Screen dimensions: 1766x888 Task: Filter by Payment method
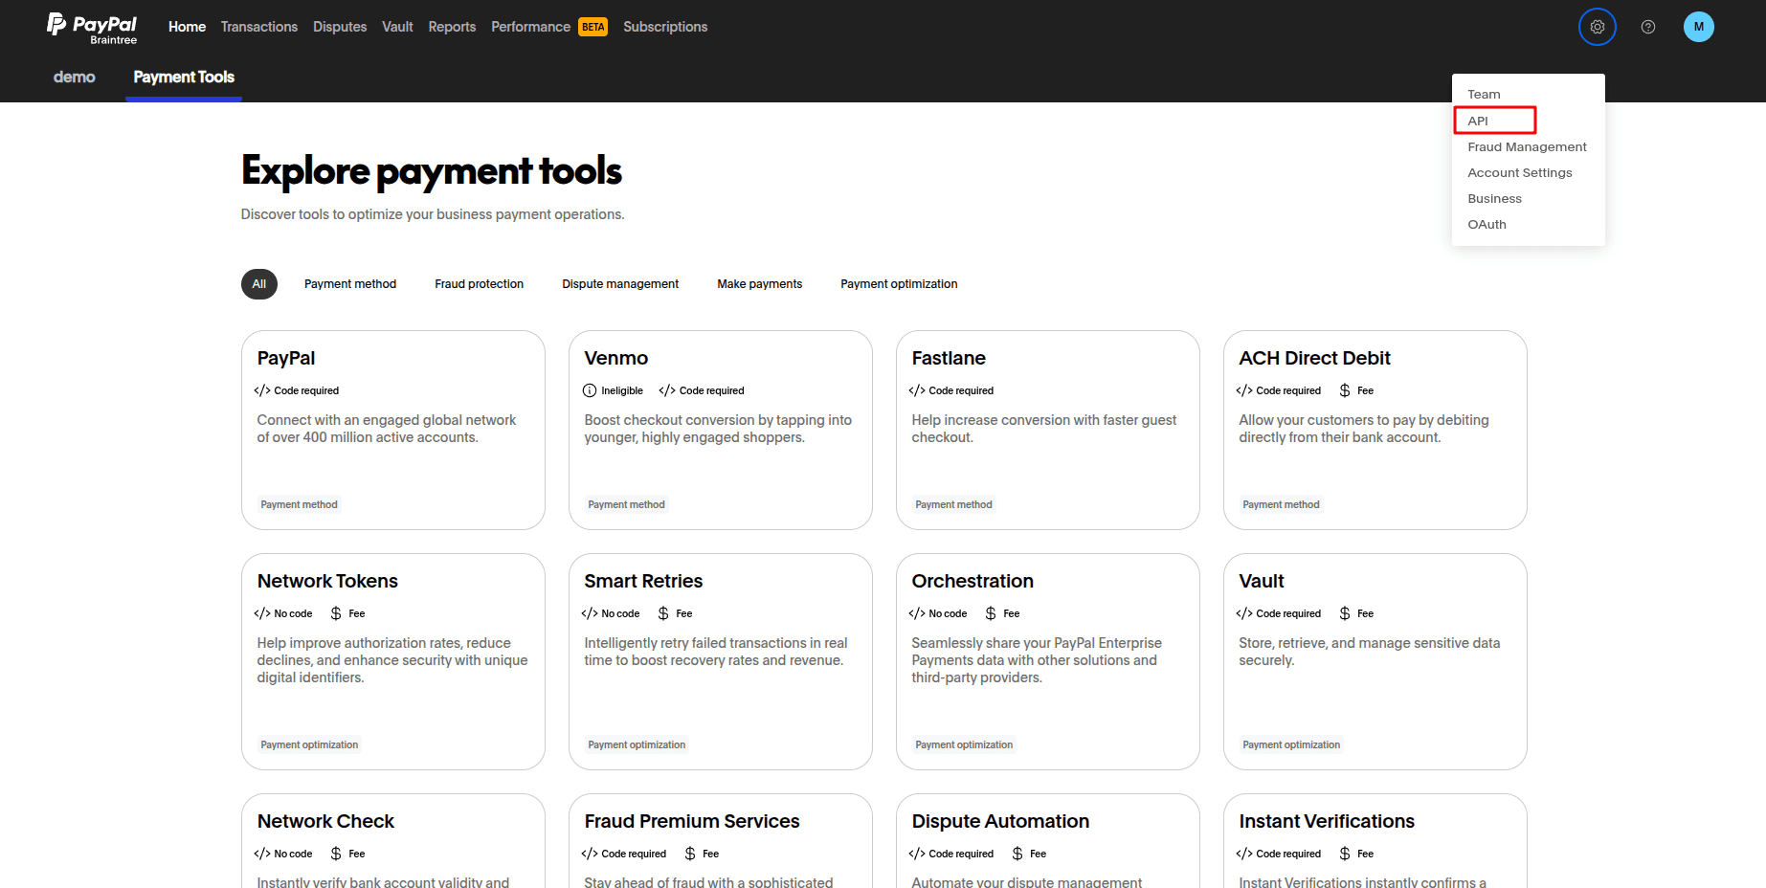coord(350,284)
